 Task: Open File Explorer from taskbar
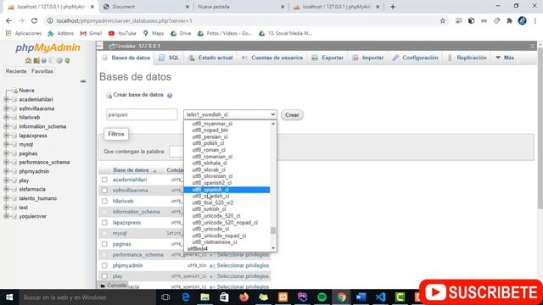(x=205, y=297)
